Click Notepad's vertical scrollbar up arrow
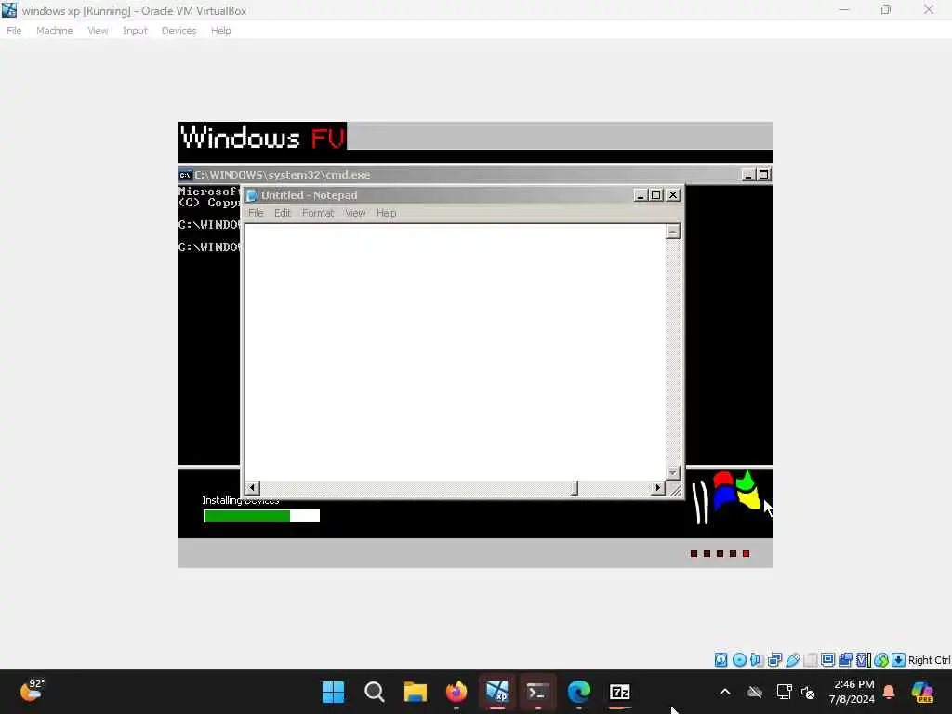The height and width of the screenshot is (714, 952). 673,231
